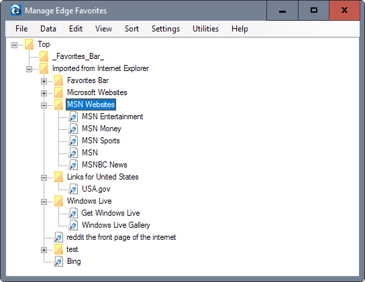Click the Windows Live folder icon
This screenshot has width=365, height=282.
(58, 201)
